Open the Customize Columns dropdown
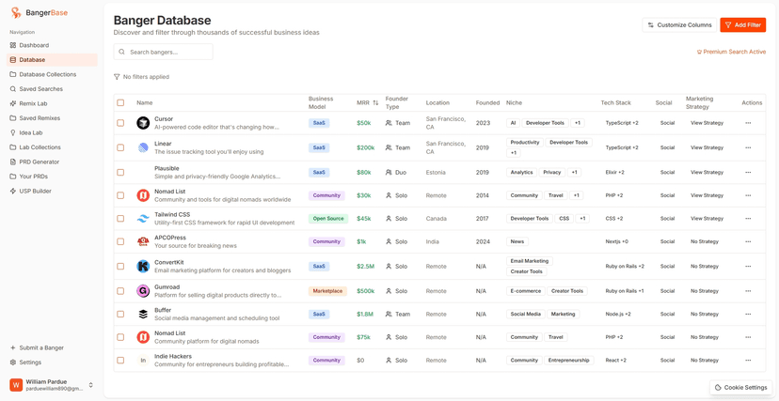779x401 pixels. coord(679,24)
